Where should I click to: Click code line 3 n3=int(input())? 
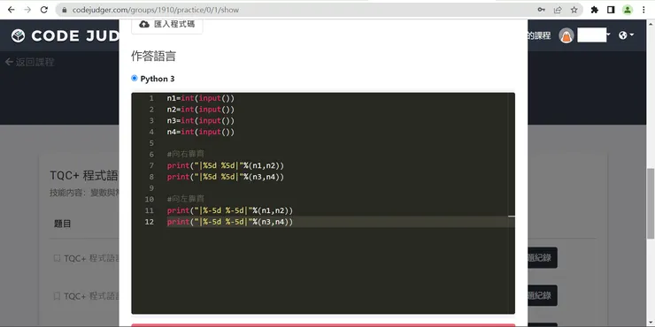click(x=201, y=121)
